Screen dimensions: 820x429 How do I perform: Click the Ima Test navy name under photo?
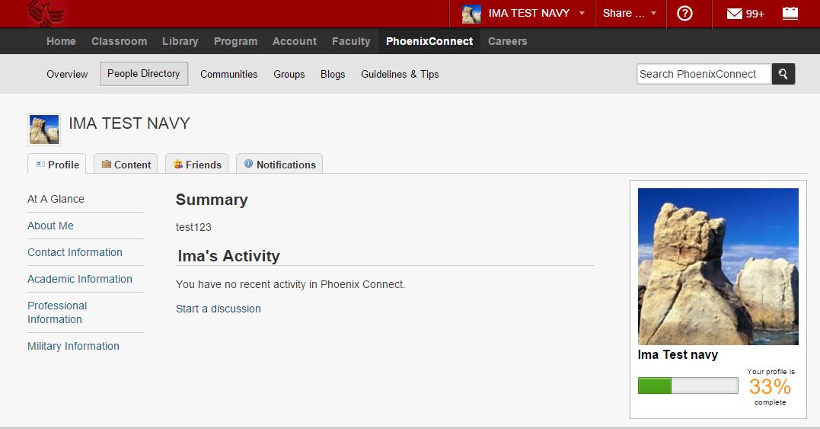(x=678, y=355)
